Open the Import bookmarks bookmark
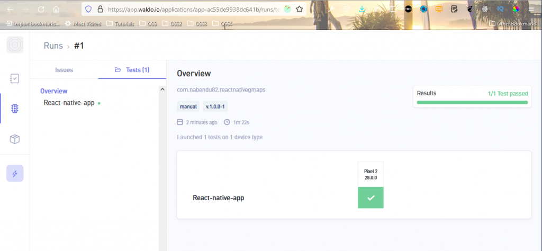Viewport: 542px width, 251px height. pyautogui.click(x=33, y=24)
